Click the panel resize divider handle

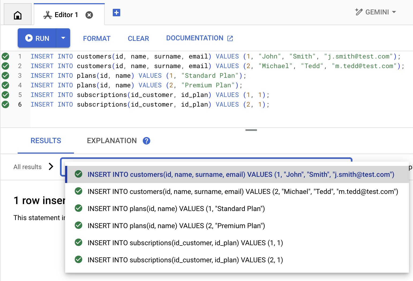pyautogui.click(x=251, y=130)
